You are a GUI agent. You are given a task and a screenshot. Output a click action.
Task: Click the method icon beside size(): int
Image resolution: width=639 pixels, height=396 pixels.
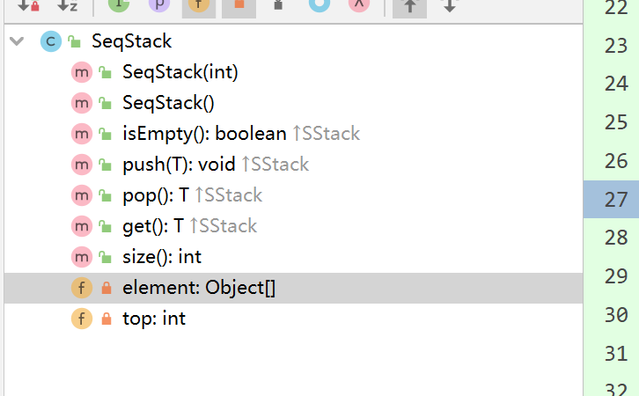pos(81,257)
